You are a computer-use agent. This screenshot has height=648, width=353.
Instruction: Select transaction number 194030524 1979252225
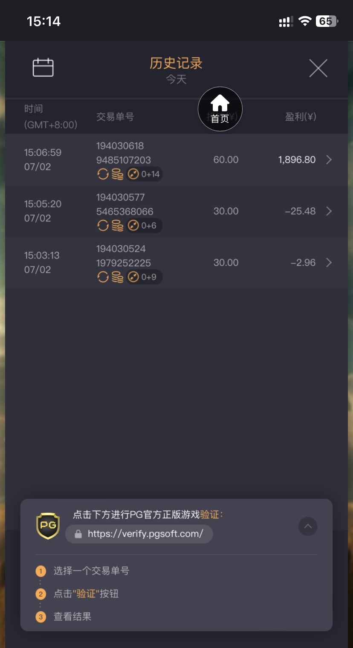coord(124,256)
